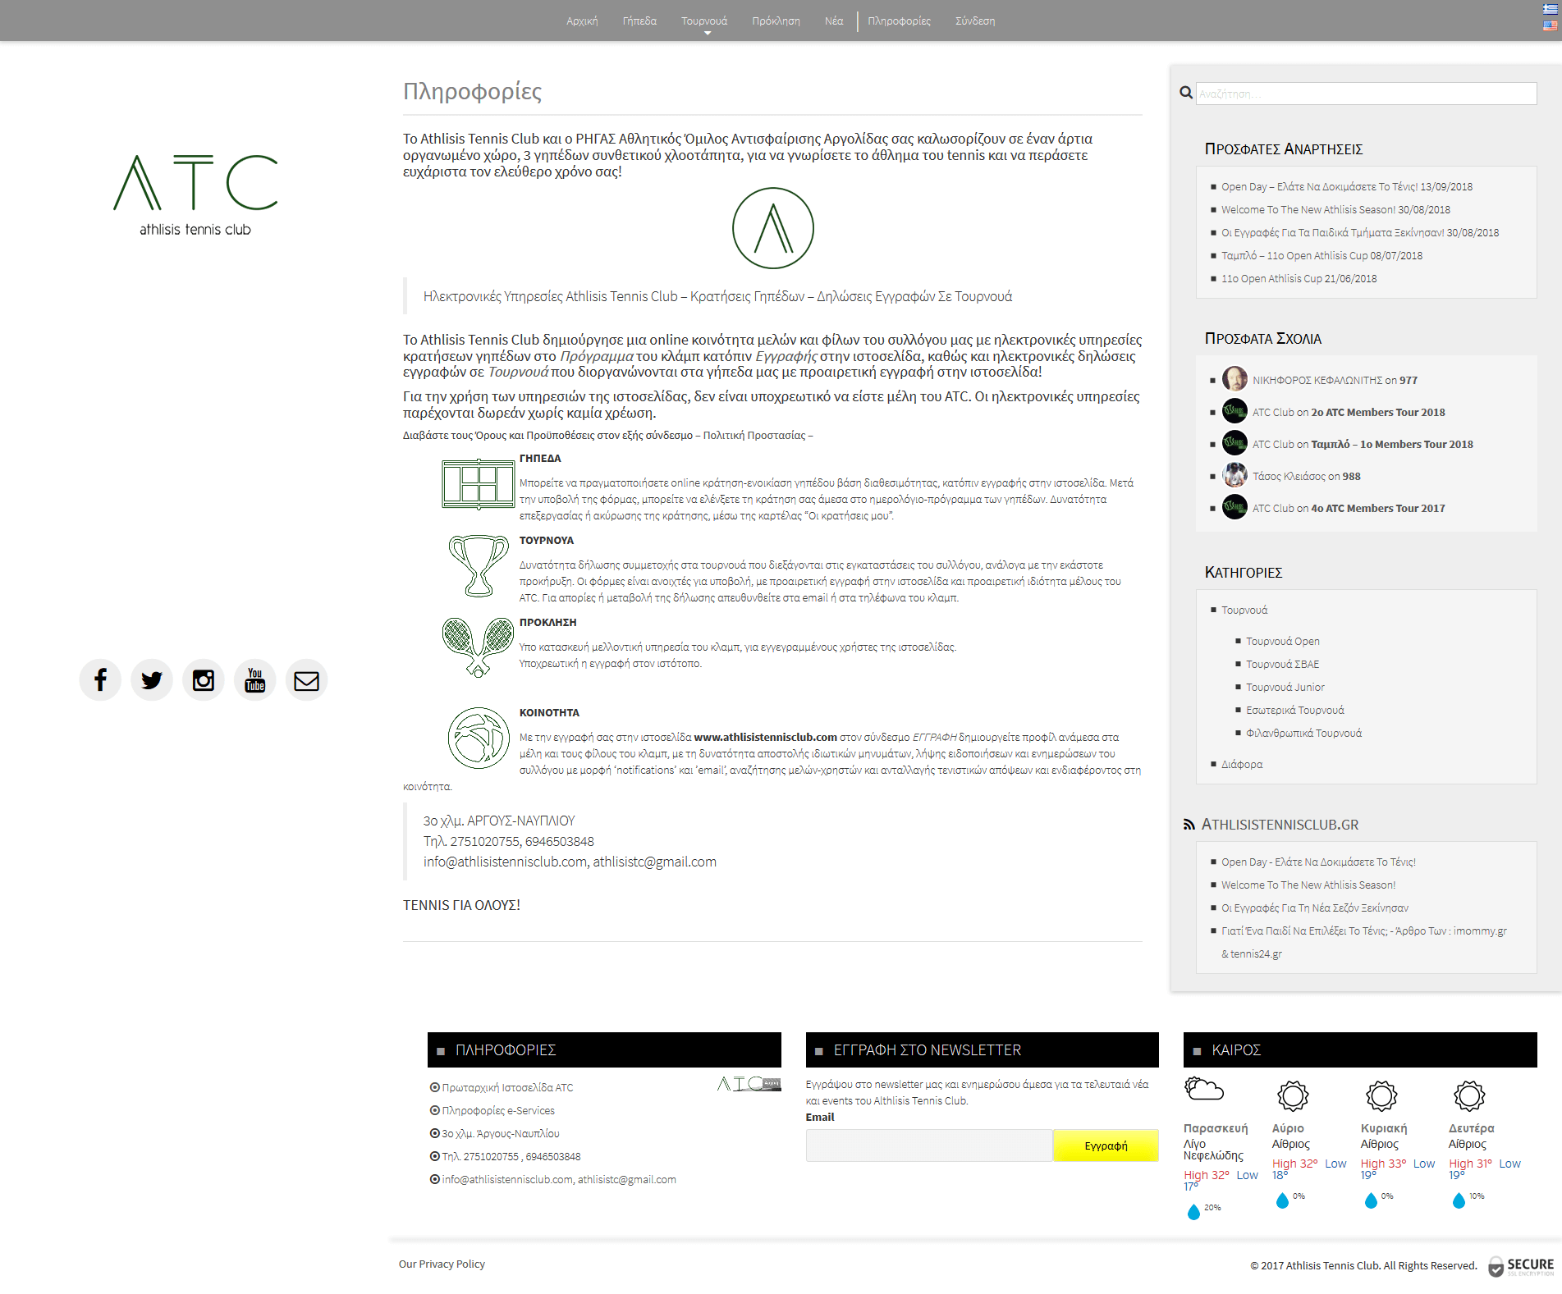Expand the Τουρνουά dropdown menu
The height and width of the screenshot is (1294, 1562).
pos(704,21)
